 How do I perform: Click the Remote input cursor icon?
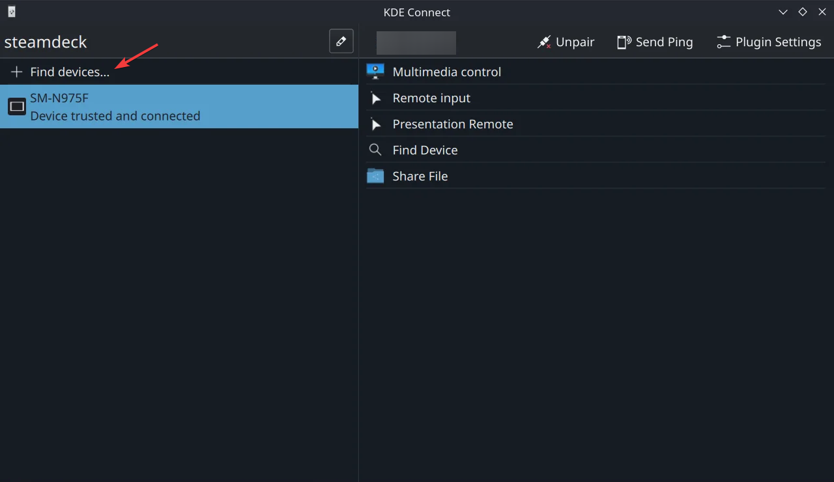click(x=375, y=98)
